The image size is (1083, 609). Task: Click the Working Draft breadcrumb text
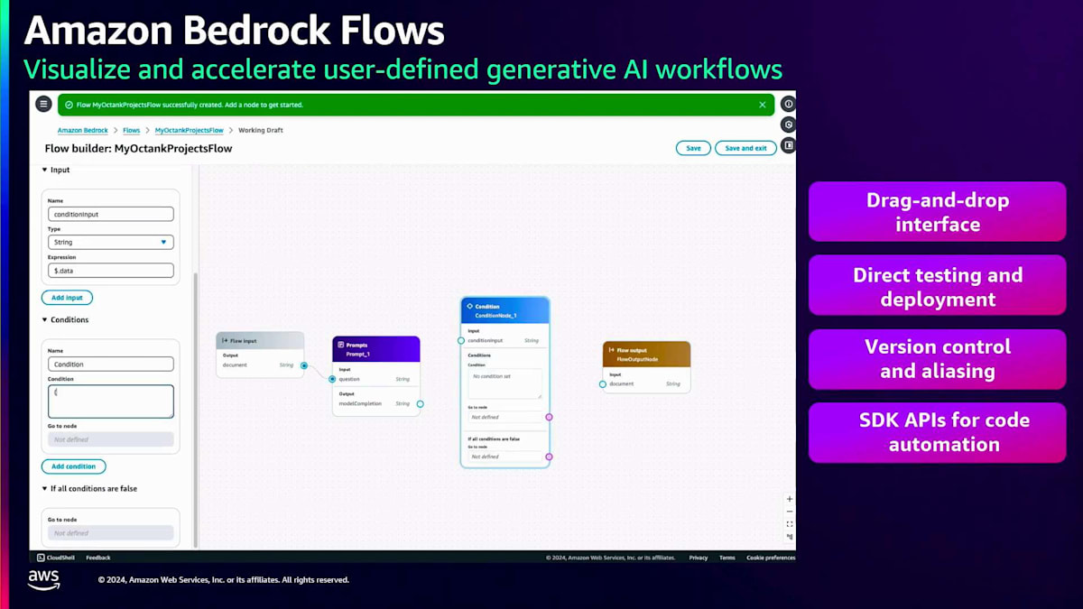click(261, 131)
